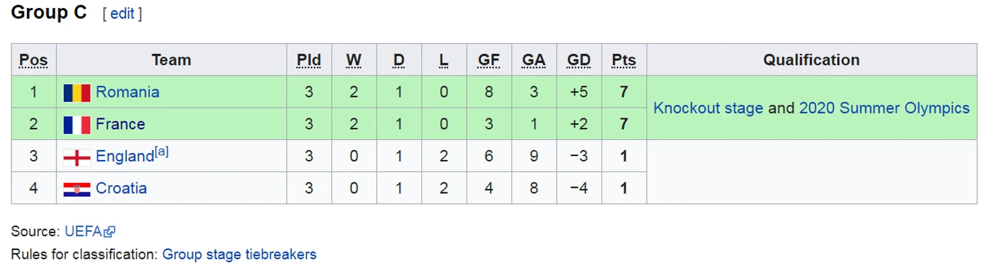Viewport: 981px width, 265px height.
Task: Open the Romania team link
Action: pos(128,92)
